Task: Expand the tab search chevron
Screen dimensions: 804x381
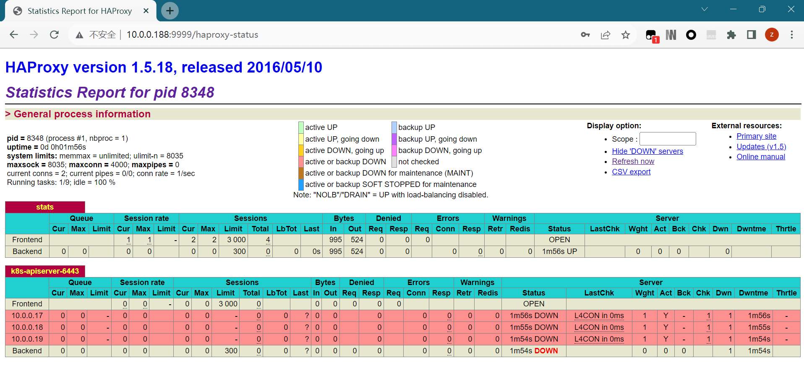Action: (705, 9)
